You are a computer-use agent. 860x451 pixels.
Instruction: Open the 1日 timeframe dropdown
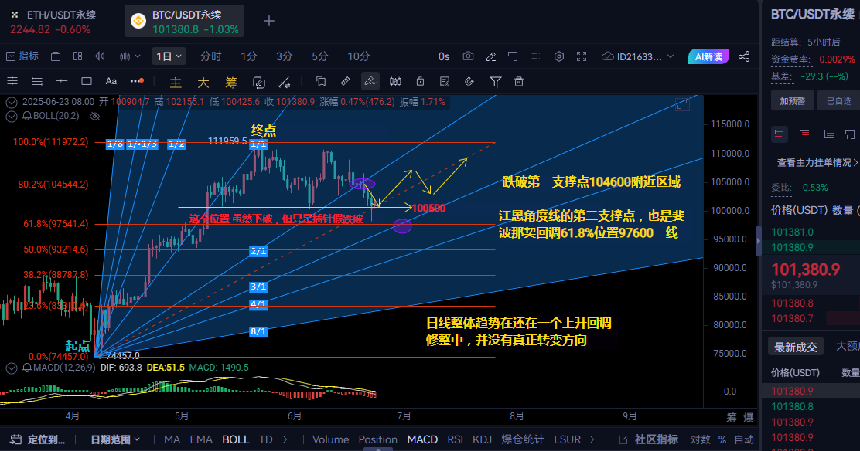(169, 56)
